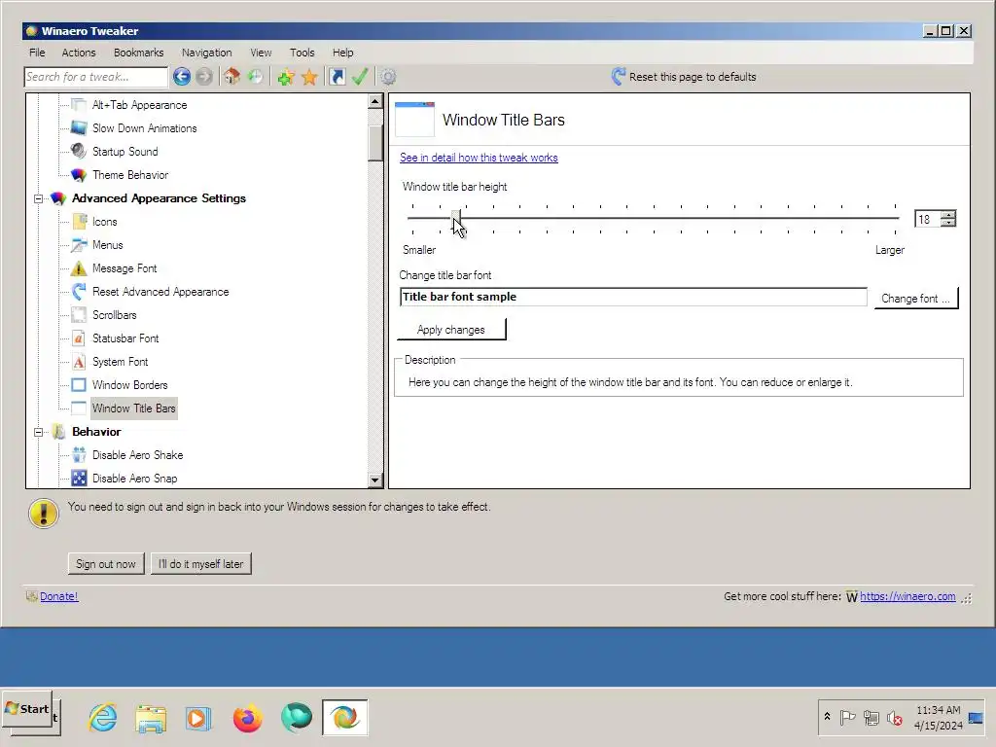Select the Behavior category
This screenshot has height=747, width=996.
pos(96,432)
